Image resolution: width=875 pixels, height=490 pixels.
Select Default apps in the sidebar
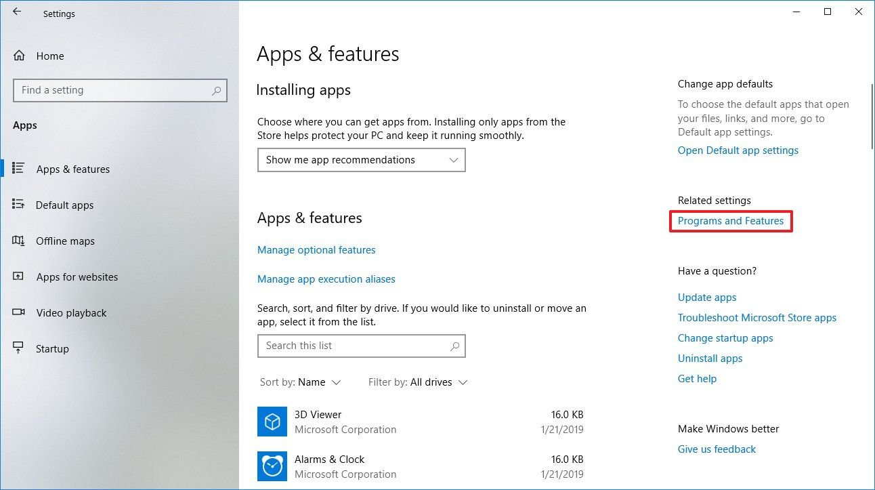pyautogui.click(x=64, y=205)
